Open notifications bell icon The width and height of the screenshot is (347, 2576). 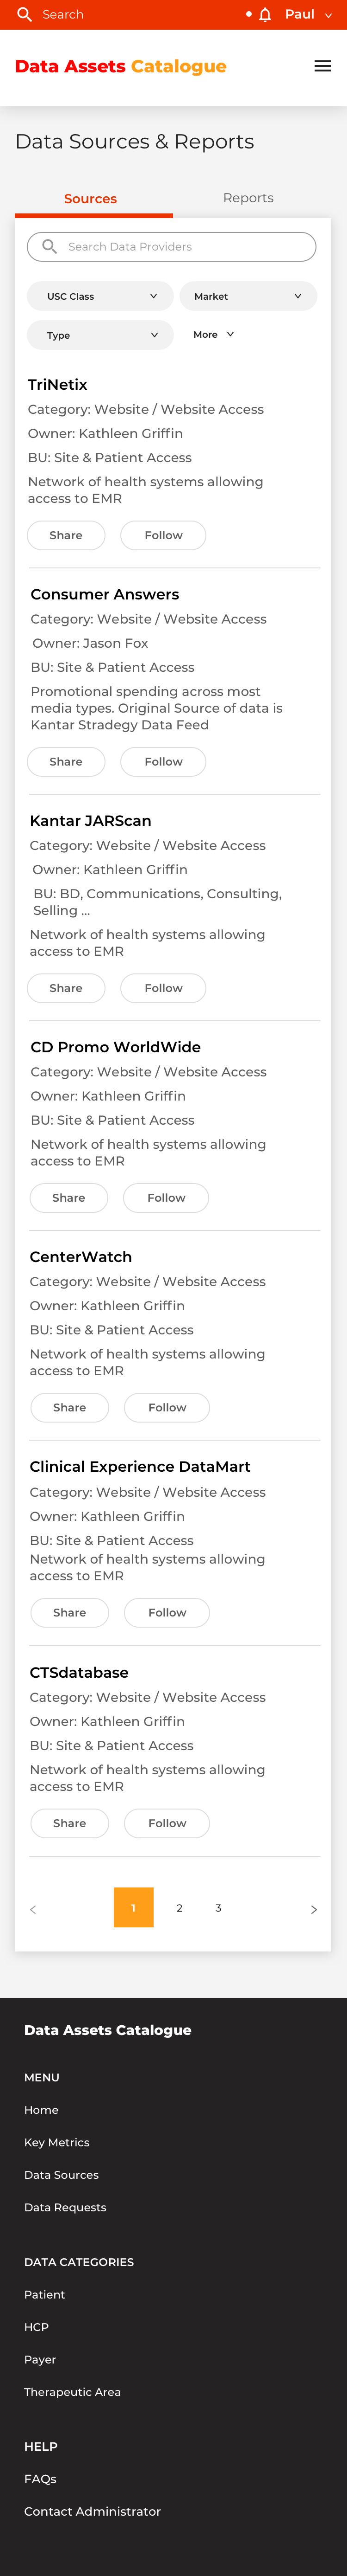[265, 15]
